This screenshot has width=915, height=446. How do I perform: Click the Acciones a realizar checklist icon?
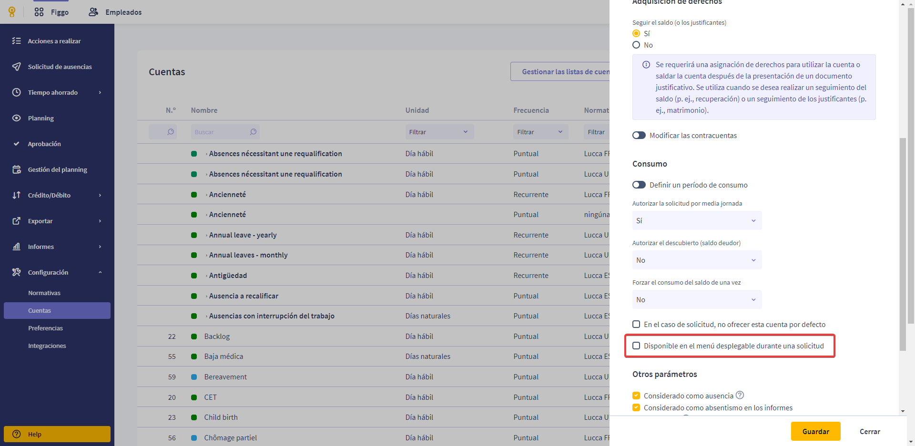click(x=17, y=41)
